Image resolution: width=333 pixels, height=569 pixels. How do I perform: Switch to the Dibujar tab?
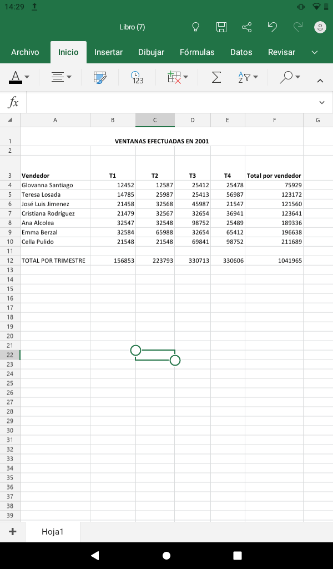(x=151, y=52)
